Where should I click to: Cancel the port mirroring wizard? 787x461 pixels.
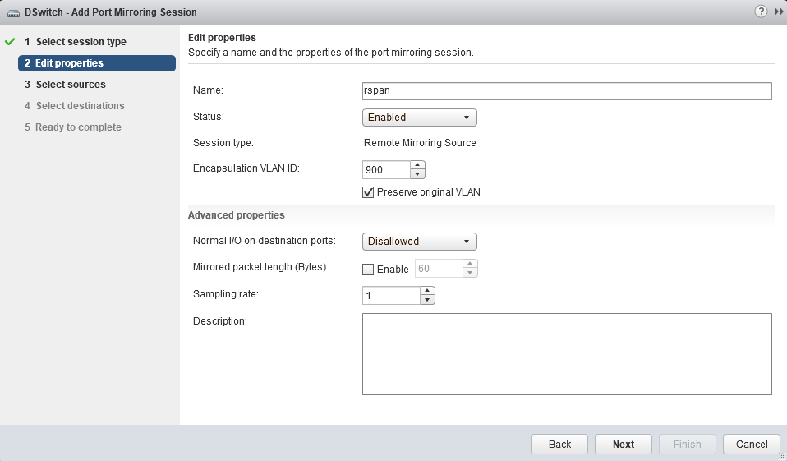(x=752, y=445)
